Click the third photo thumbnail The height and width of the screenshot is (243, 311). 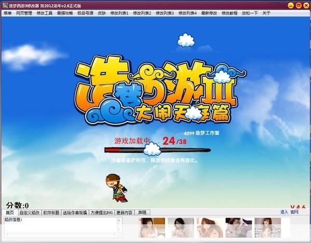(x=210, y=227)
